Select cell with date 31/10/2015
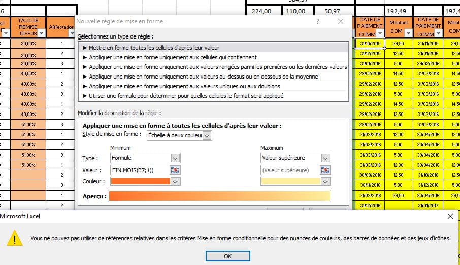The width and height of the screenshot is (460, 265). click(370, 44)
